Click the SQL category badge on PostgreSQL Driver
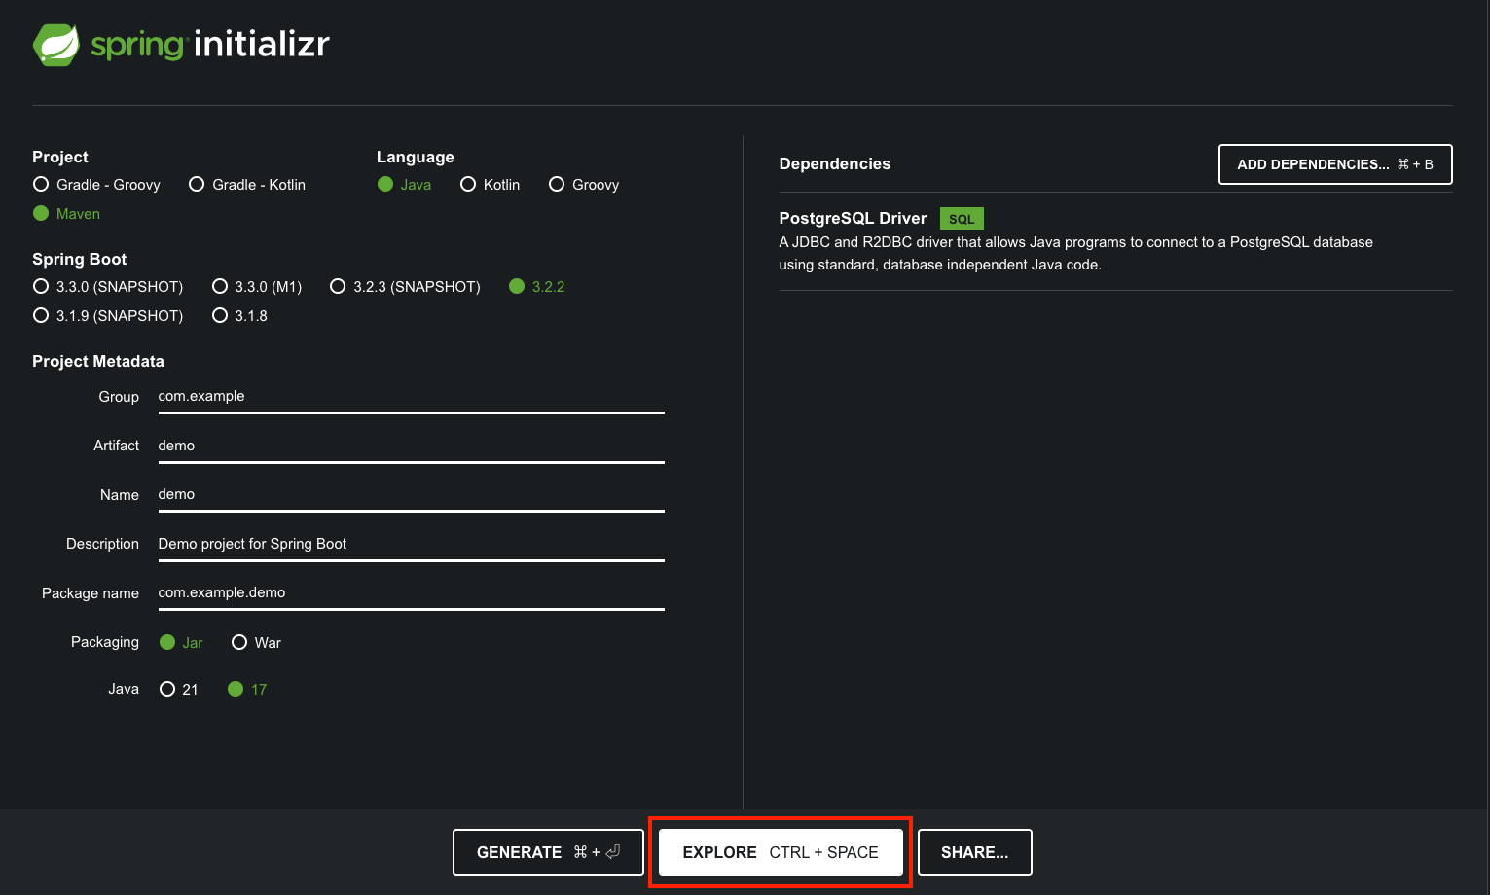This screenshot has height=895, width=1490. click(962, 218)
